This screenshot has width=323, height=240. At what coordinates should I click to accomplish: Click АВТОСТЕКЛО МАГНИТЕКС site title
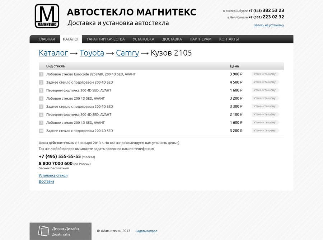pyautogui.click(x=132, y=12)
